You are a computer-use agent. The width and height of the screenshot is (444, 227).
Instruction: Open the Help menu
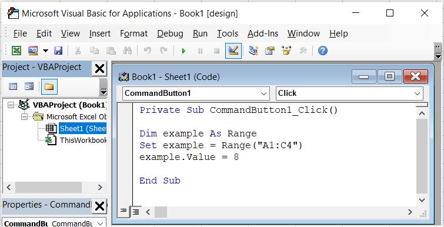[x=338, y=34]
